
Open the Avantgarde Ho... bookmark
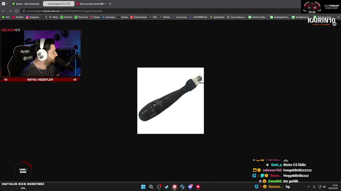[x=280, y=17]
